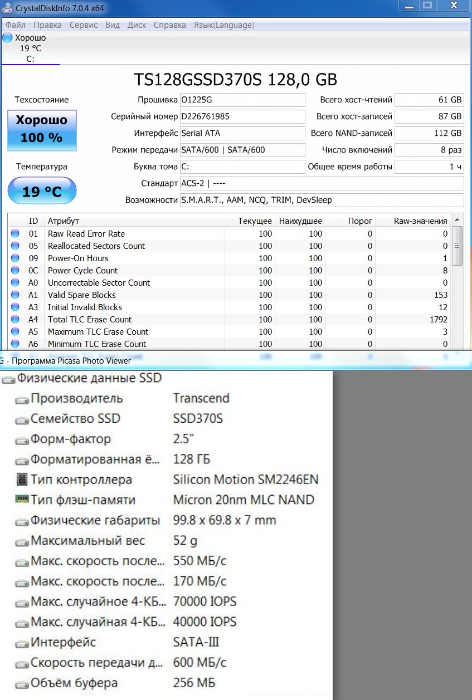Viewport: 472px width, 700px height.
Task: Click the Режим передачи field SATA/600
Action: point(242,150)
